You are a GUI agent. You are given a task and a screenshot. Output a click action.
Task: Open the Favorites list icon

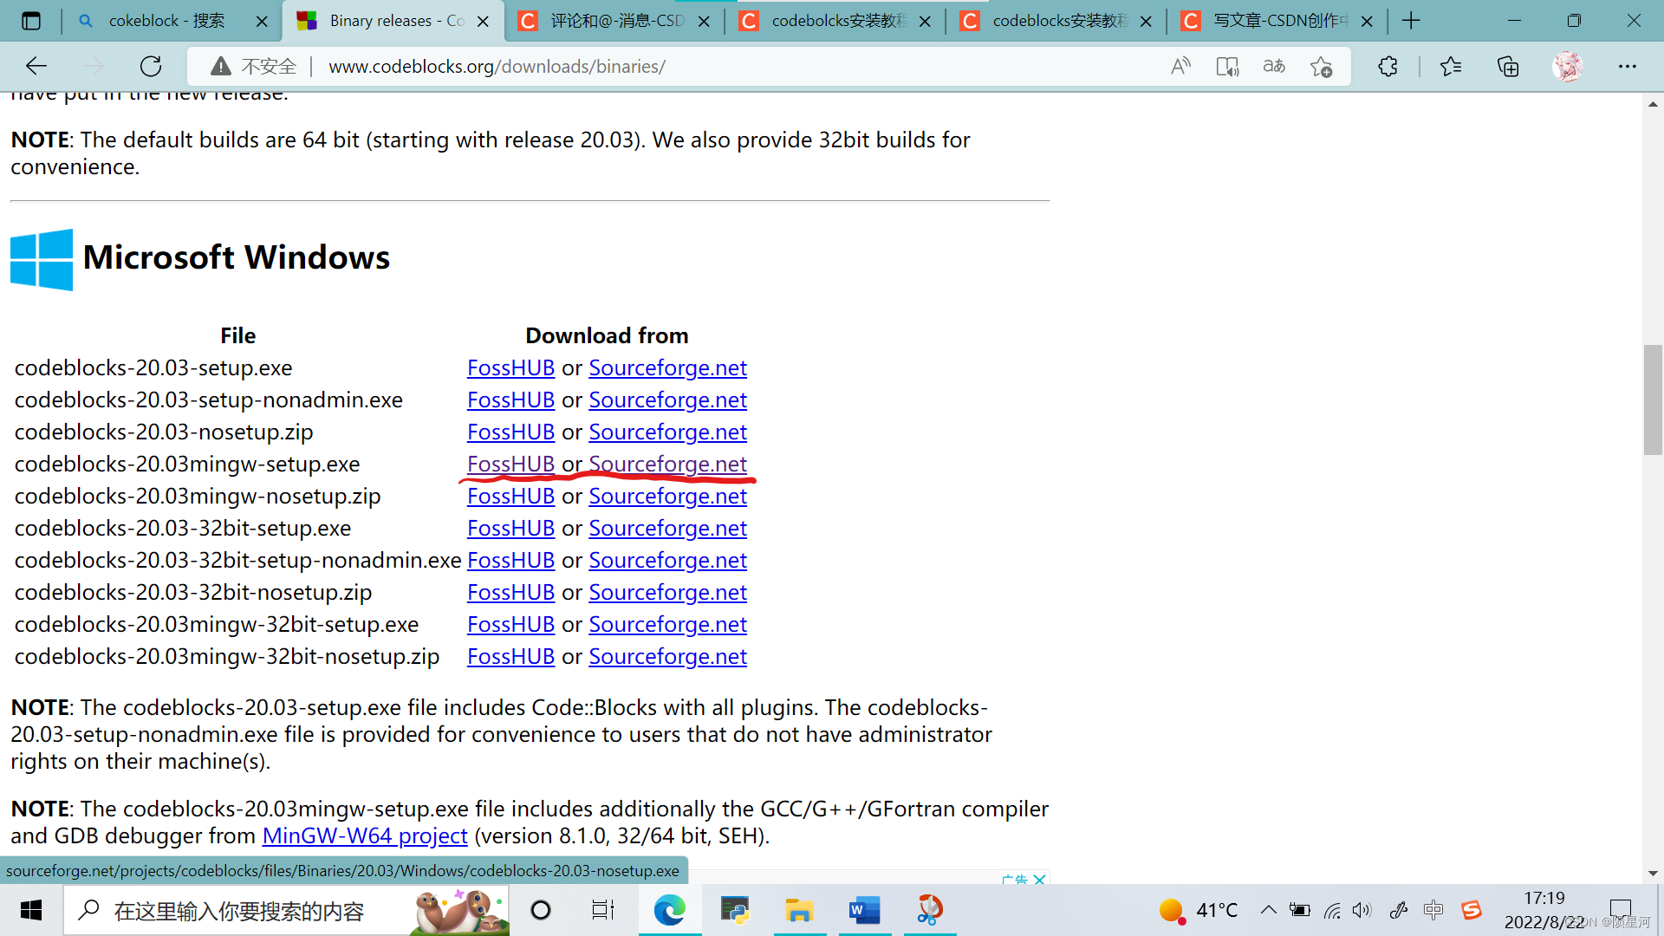[x=1451, y=66]
